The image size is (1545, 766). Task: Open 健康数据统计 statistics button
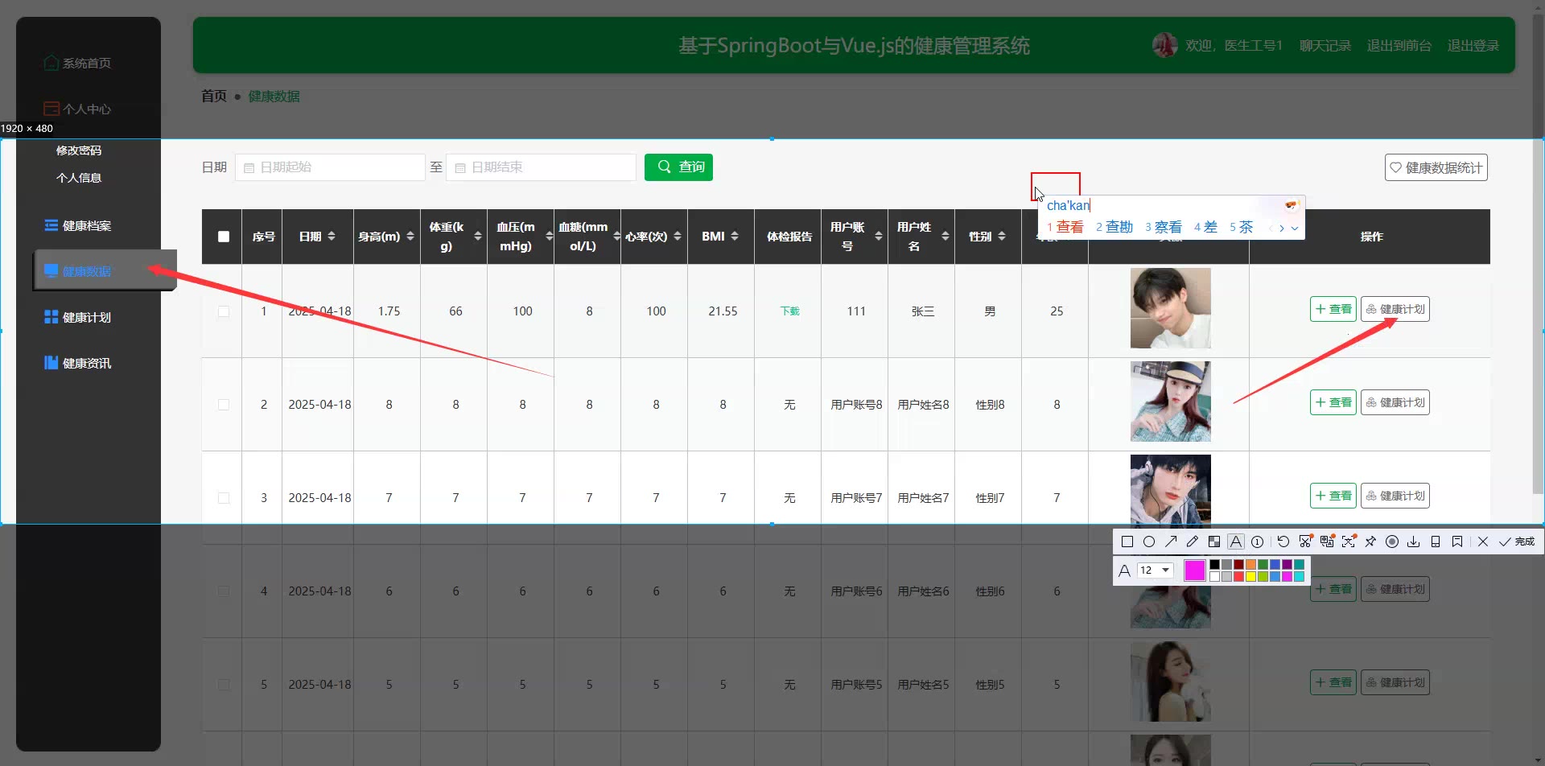pos(1436,167)
